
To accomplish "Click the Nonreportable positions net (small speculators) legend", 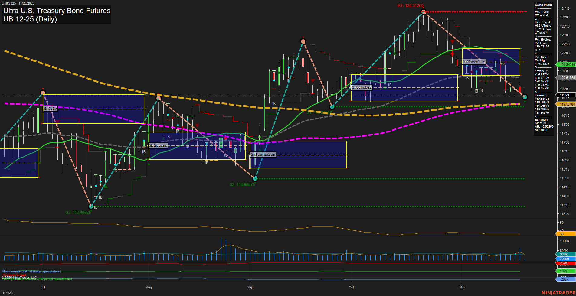I will [36, 279].
